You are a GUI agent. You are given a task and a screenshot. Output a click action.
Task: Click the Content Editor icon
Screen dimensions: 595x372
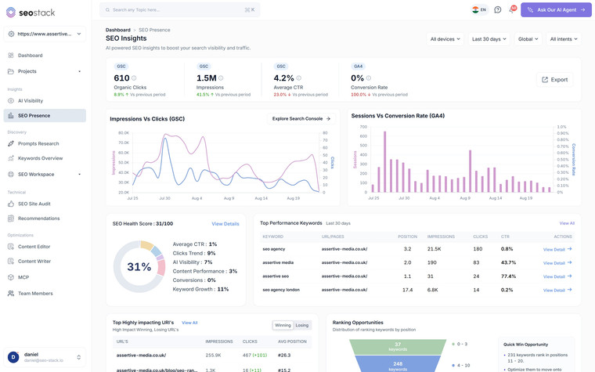pyautogui.click(x=11, y=247)
